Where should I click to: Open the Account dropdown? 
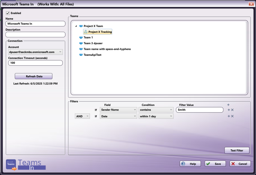pos(35,52)
